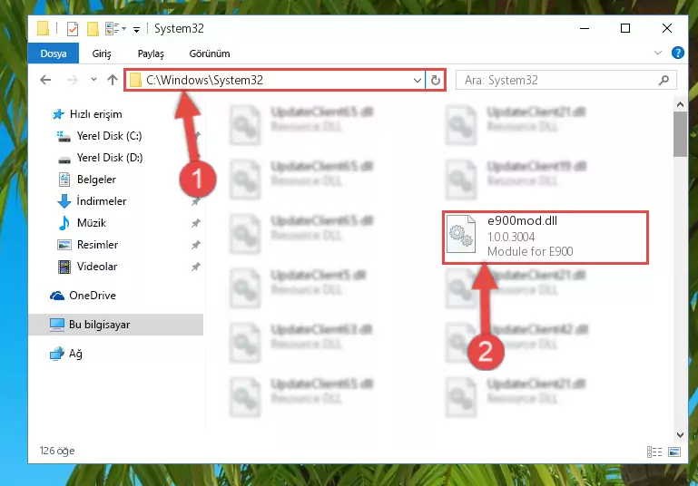698x486 pixels.
Task: Open the Paylaş ribbon tab
Action: click(151, 53)
